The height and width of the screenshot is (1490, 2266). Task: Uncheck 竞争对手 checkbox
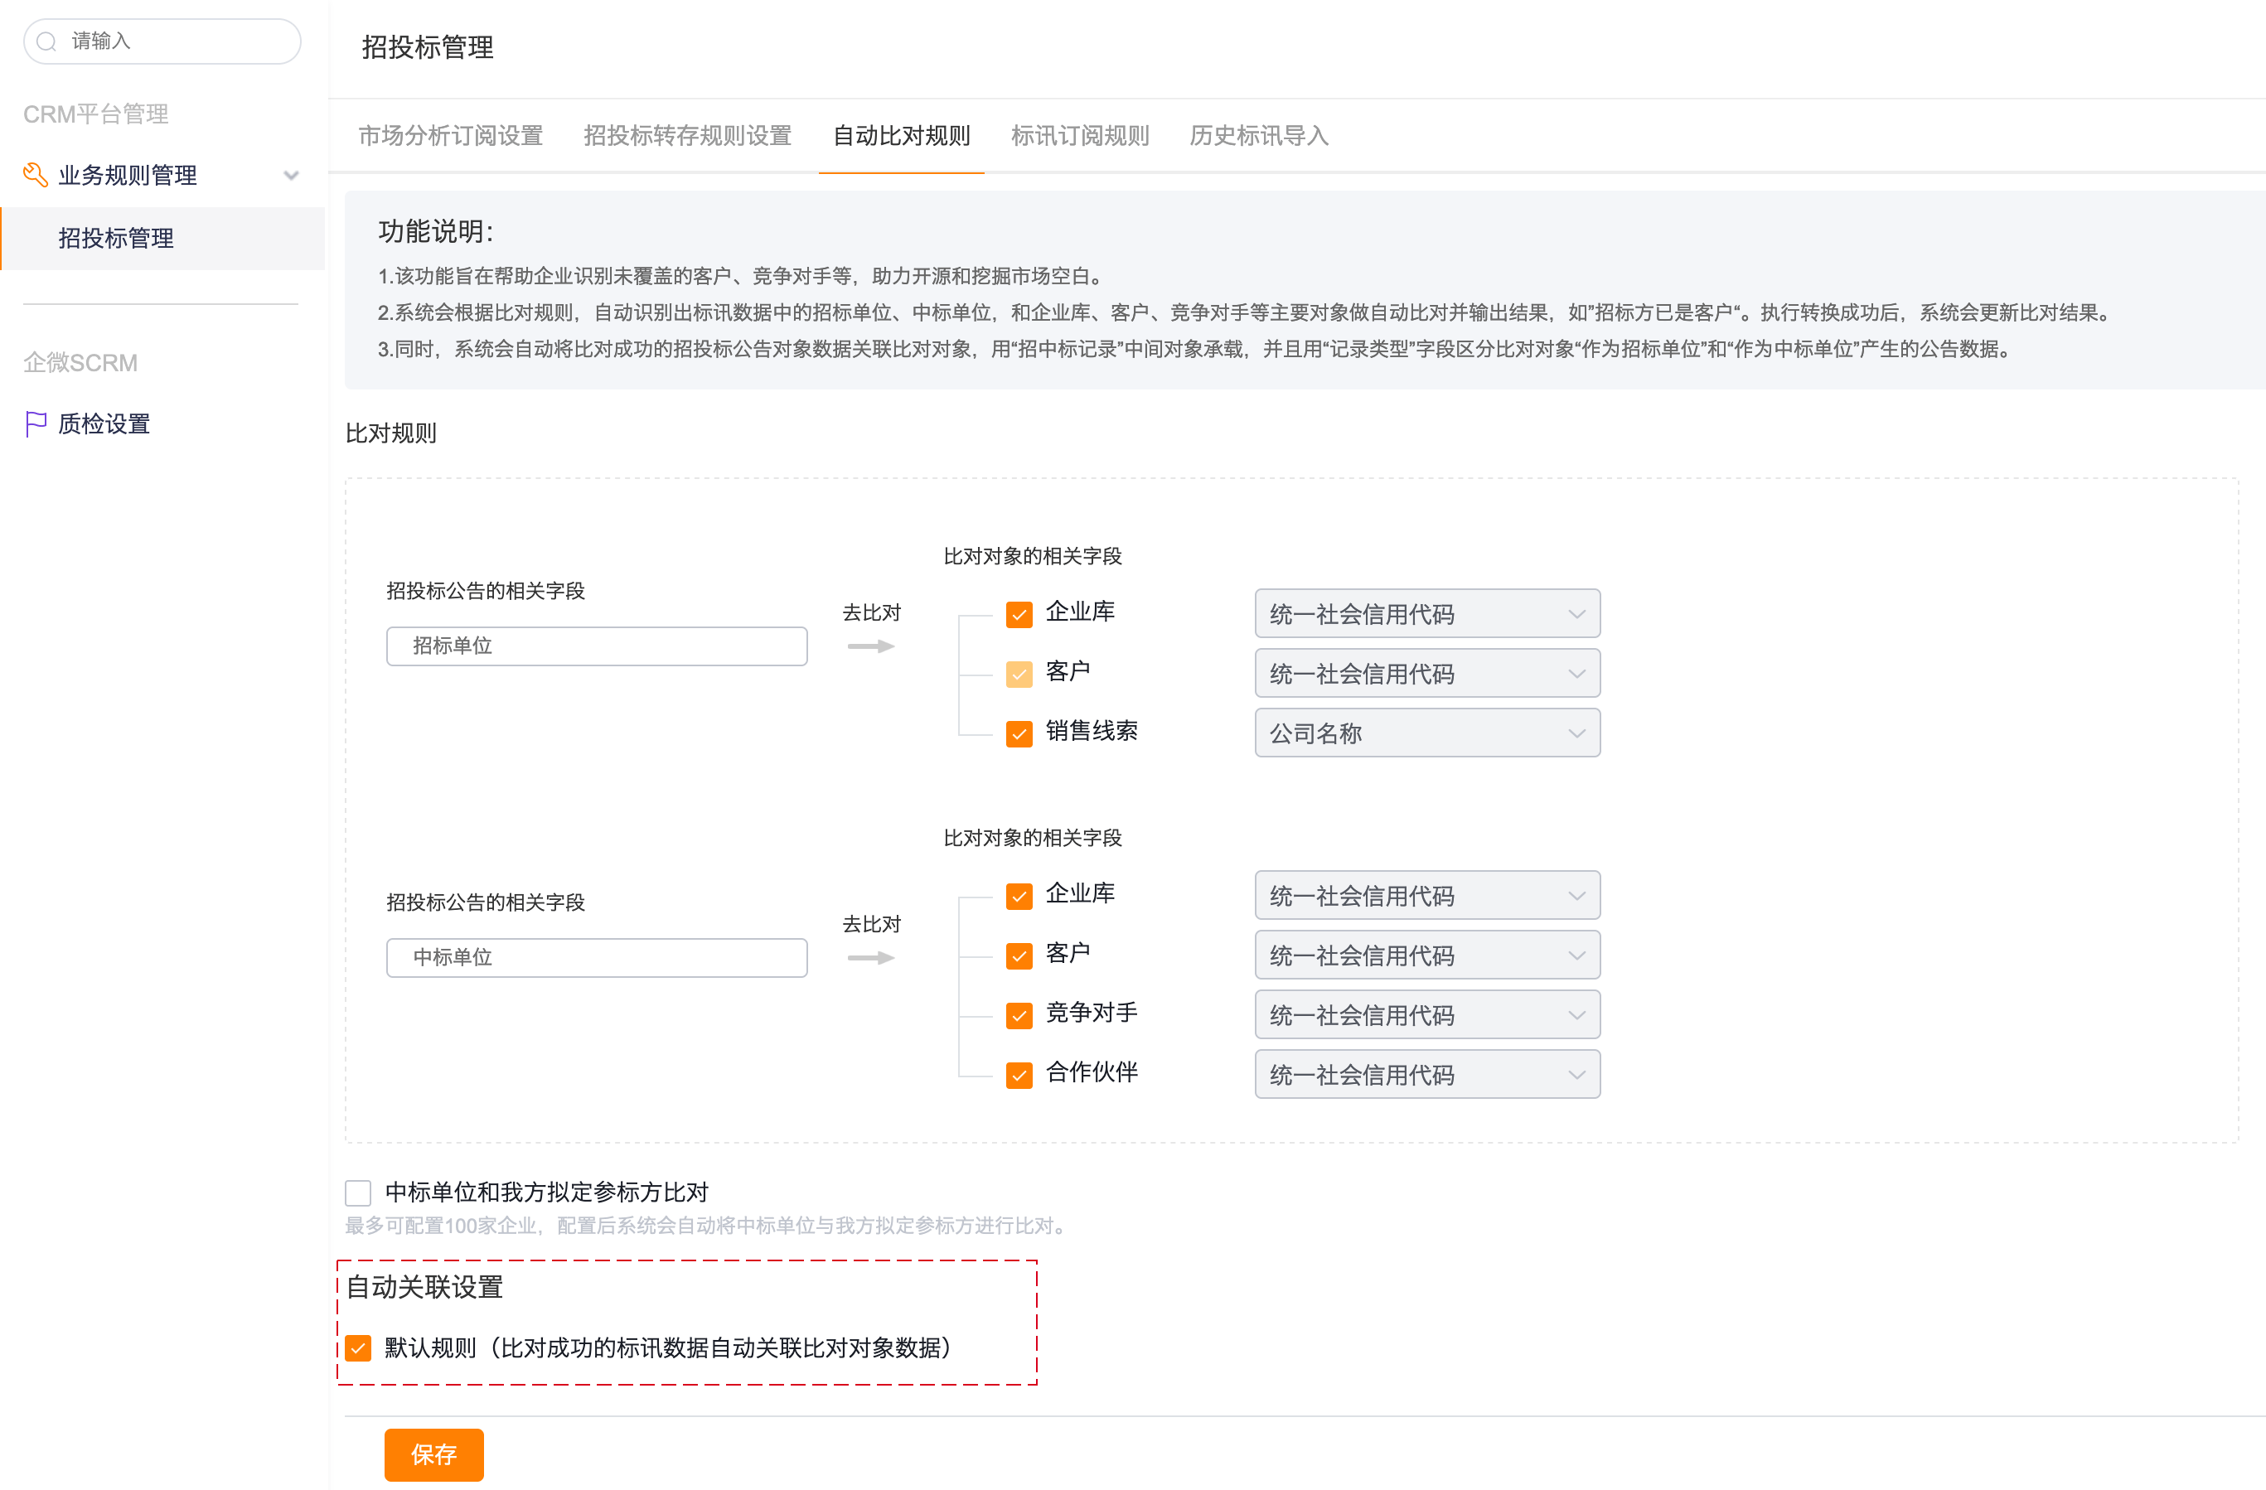click(x=1019, y=1015)
